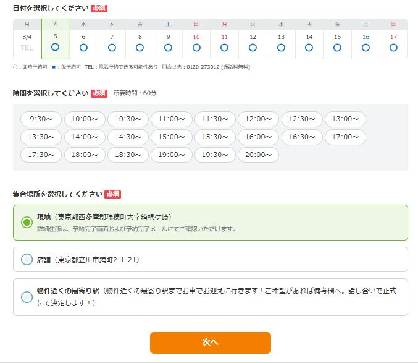The image size is (418, 363).
Task: Select the circle for Monday the 11th
Action: (x=224, y=48)
